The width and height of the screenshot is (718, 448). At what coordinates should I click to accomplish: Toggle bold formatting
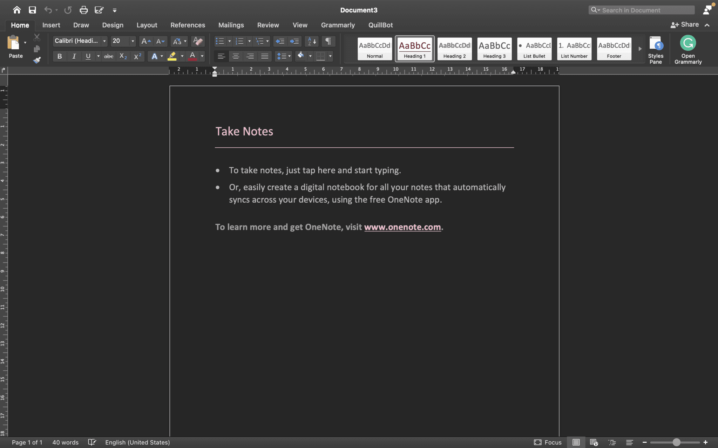pos(59,56)
